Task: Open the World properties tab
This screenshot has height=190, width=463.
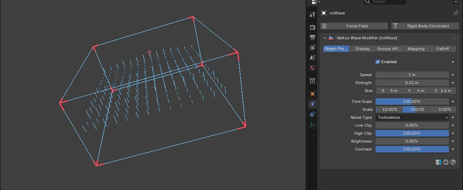Action: pos(313,68)
